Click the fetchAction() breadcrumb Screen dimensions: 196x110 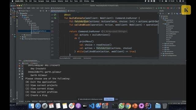coord(87,58)
